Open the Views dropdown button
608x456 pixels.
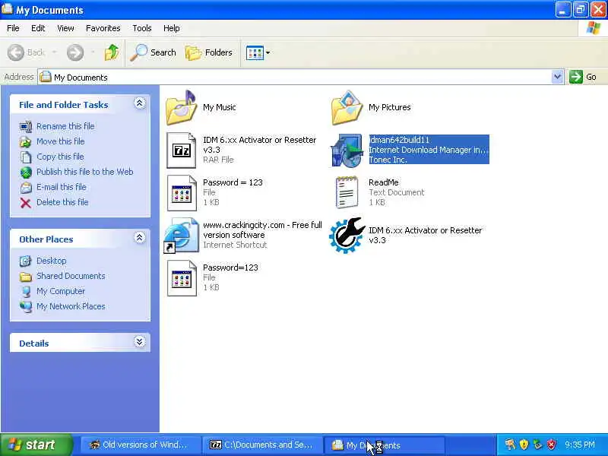258,52
